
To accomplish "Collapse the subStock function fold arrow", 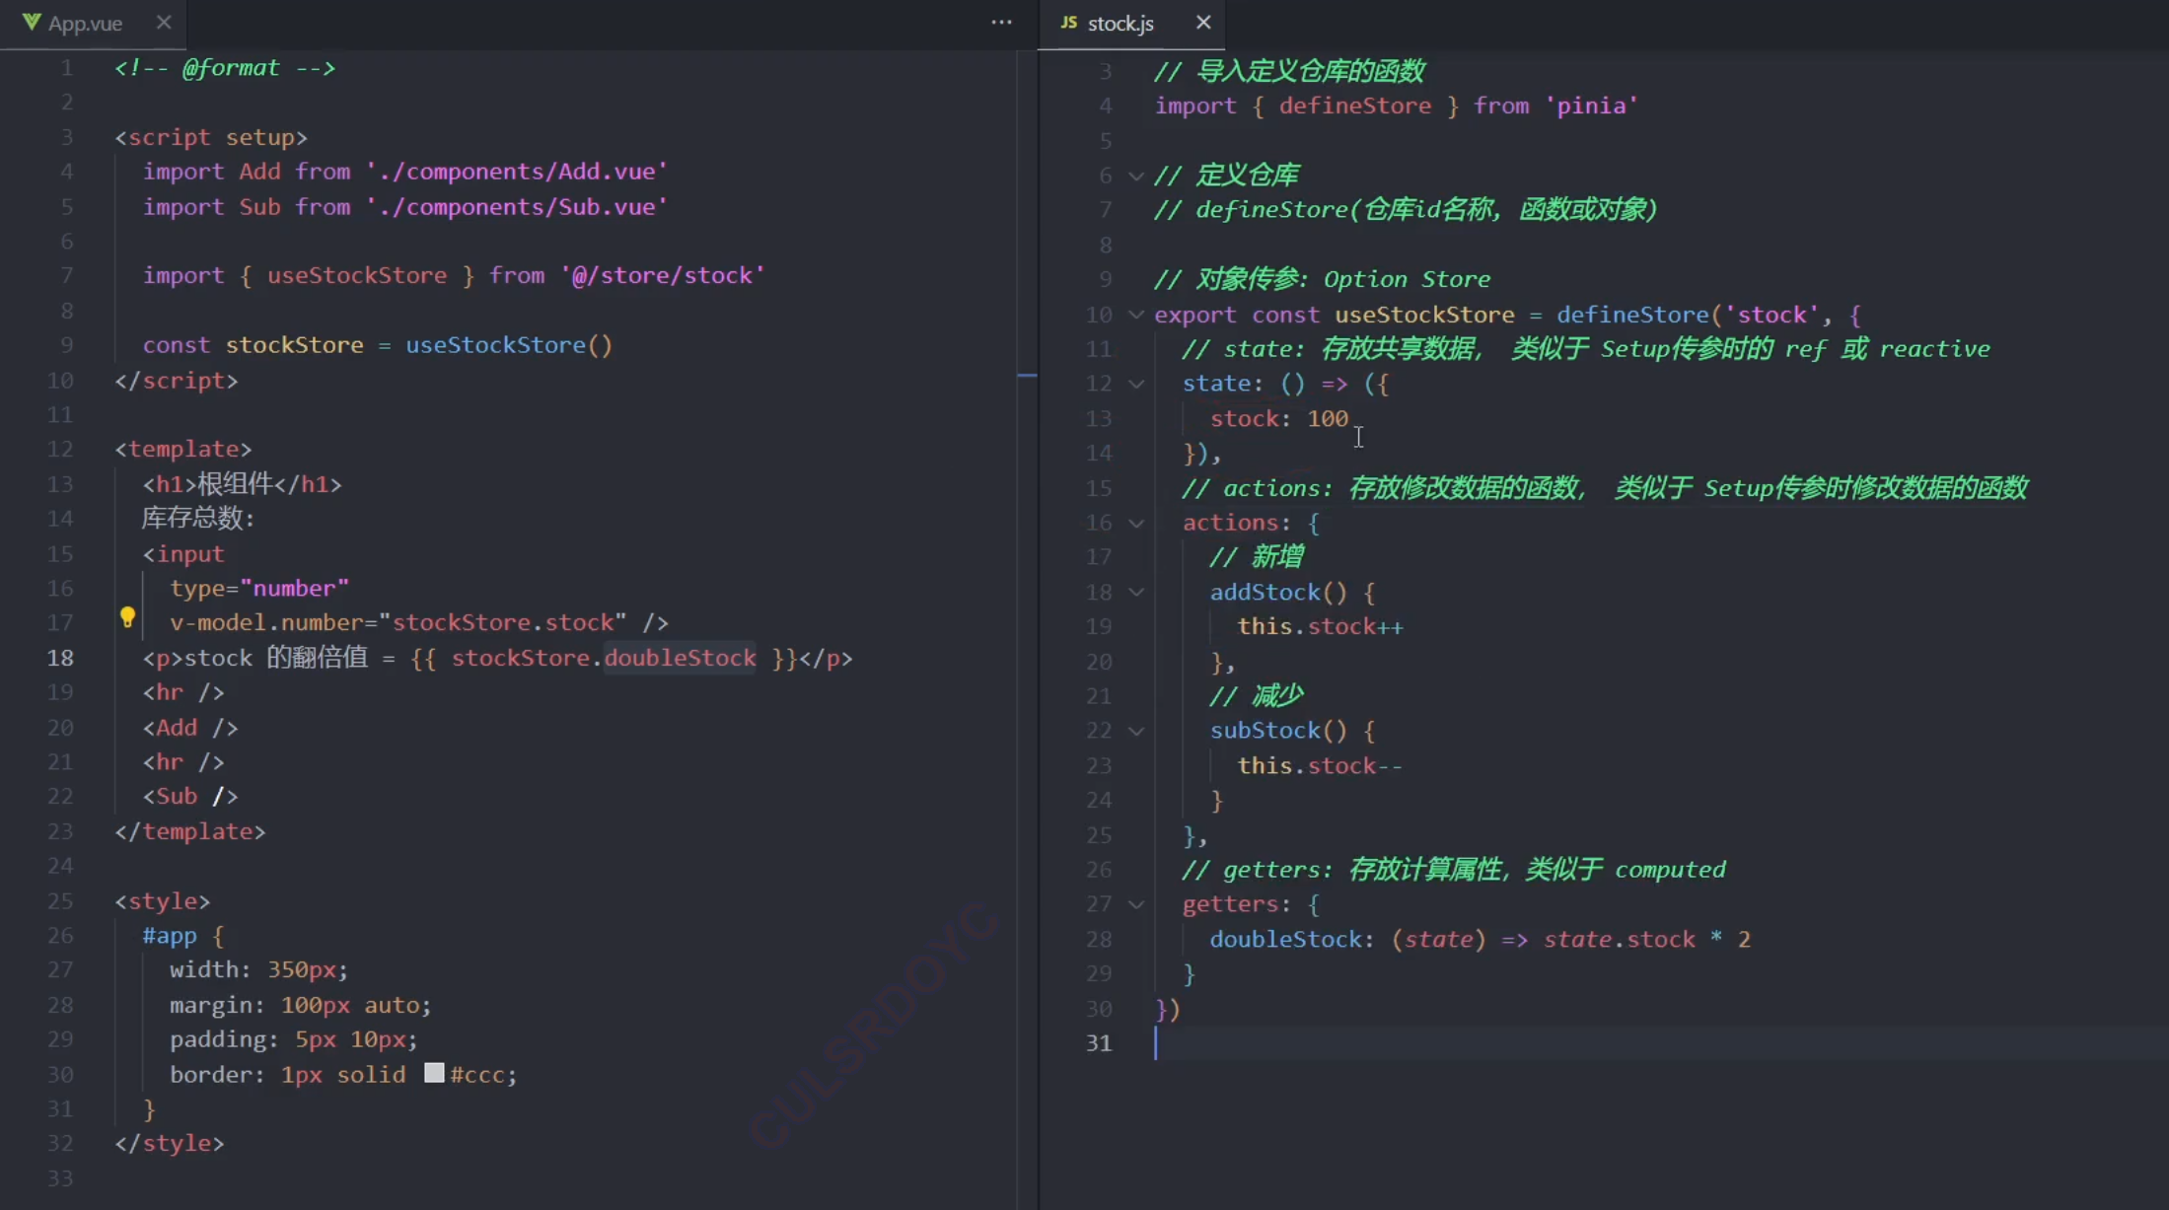I will pyautogui.click(x=1135, y=731).
